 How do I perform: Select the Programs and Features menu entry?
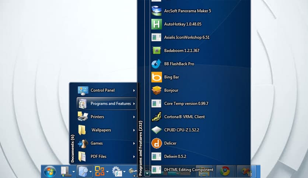[x=106, y=103]
